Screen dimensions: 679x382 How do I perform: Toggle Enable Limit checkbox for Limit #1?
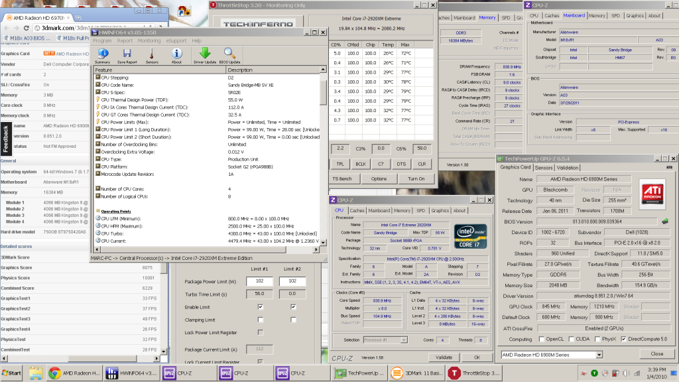tap(260, 307)
